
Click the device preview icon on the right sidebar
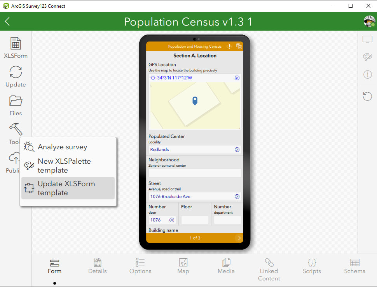(x=367, y=39)
